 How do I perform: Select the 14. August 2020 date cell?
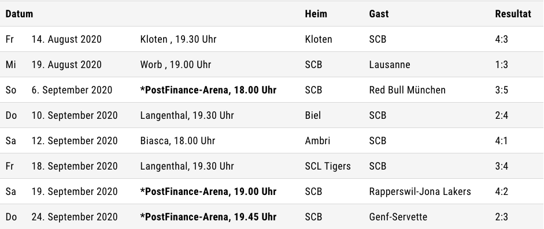(66, 39)
